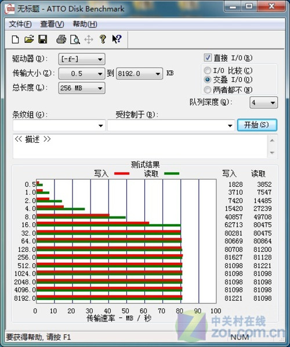Image resolution: width=290 pixels, height=347 pixels.
Task: Click the ATTO app icon in title bar
Action: 9,9
